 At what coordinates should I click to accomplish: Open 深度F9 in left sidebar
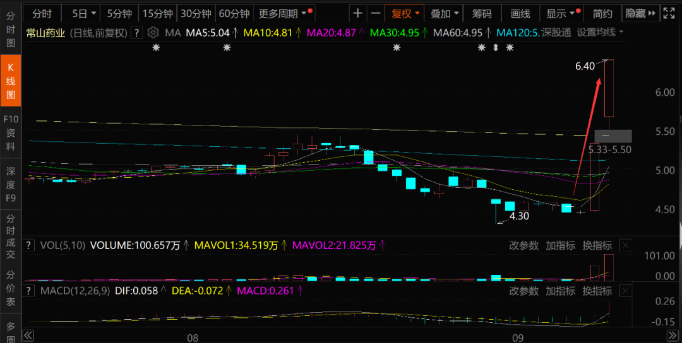click(11, 185)
